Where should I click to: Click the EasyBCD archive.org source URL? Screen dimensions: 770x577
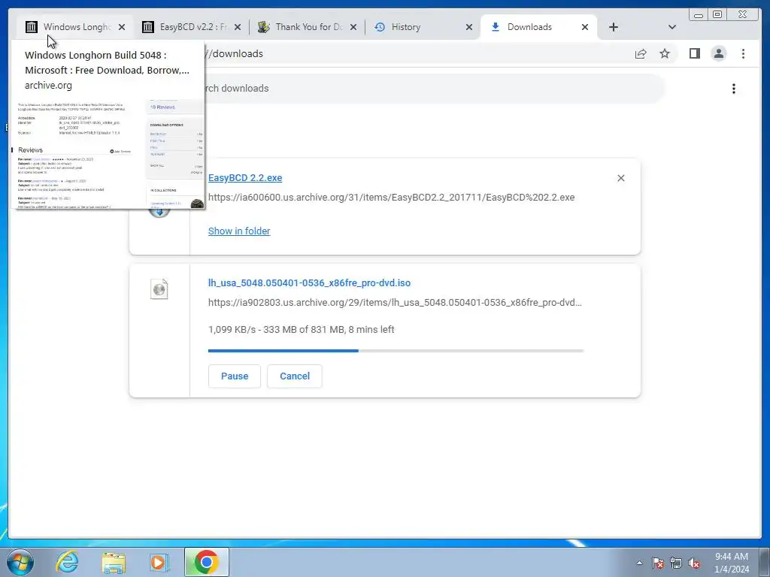(x=391, y=198)
